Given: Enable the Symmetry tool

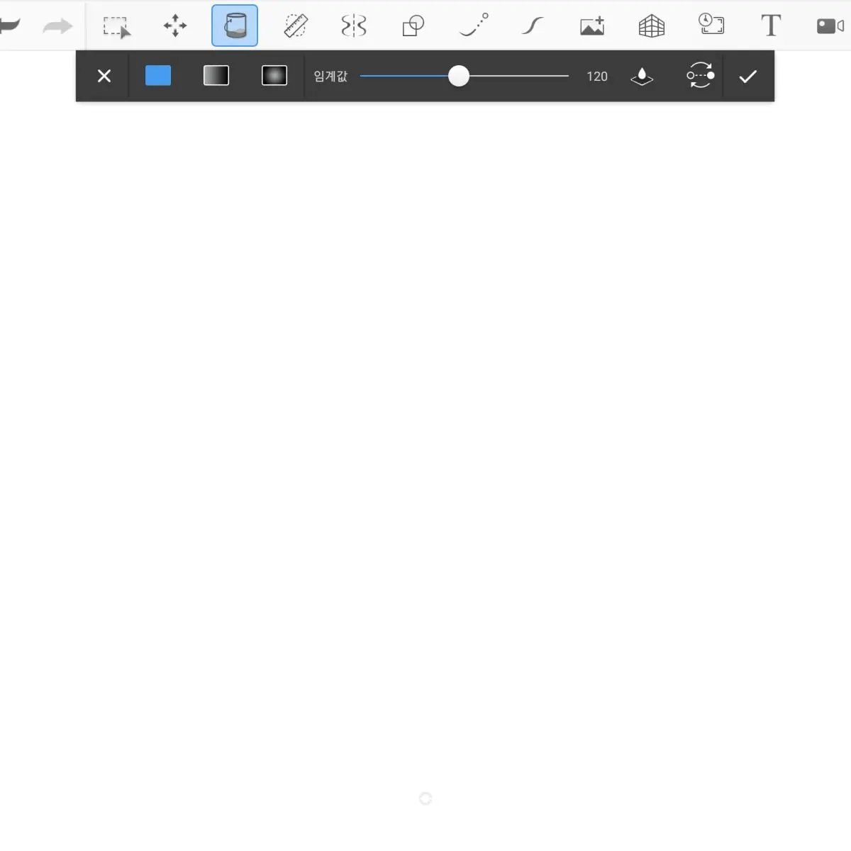Looking at the screenshot, I should click(x=354, y=26).
